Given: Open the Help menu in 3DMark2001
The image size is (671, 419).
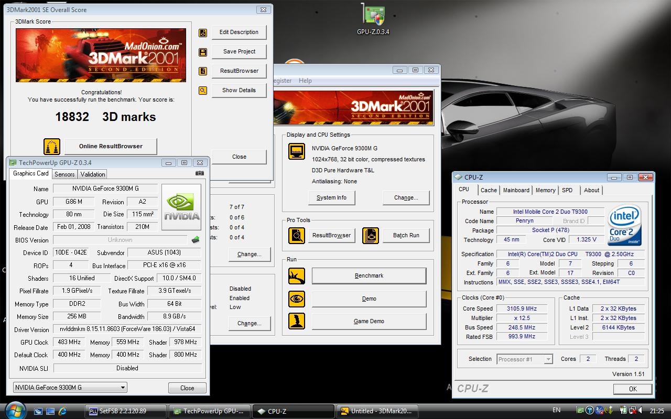Looking at the screenshot, I should coord(305,81).
